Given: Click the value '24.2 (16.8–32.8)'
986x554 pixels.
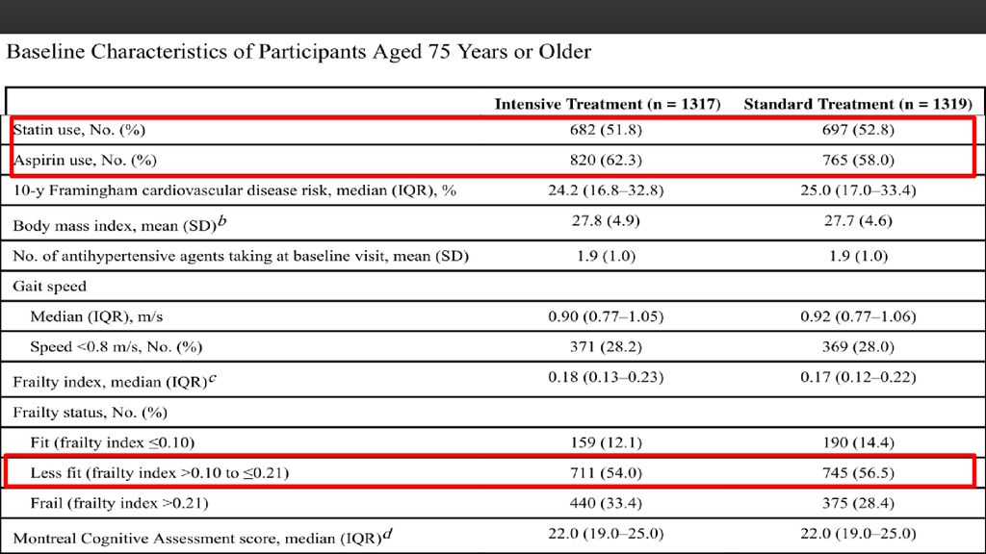Looking at the screenshot, I should click(x=607, y=190).
